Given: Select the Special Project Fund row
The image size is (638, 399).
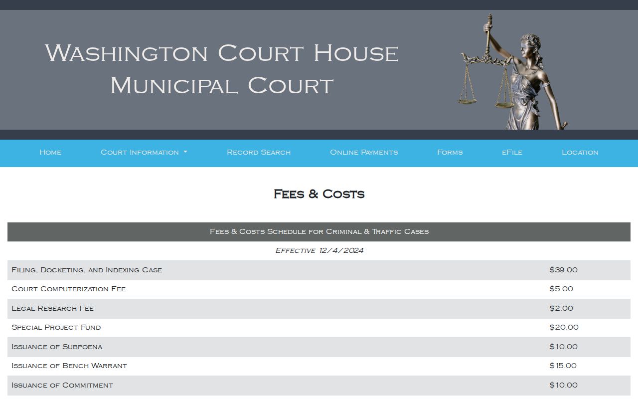Looking at the screenshot, I should tap(319, 328).
